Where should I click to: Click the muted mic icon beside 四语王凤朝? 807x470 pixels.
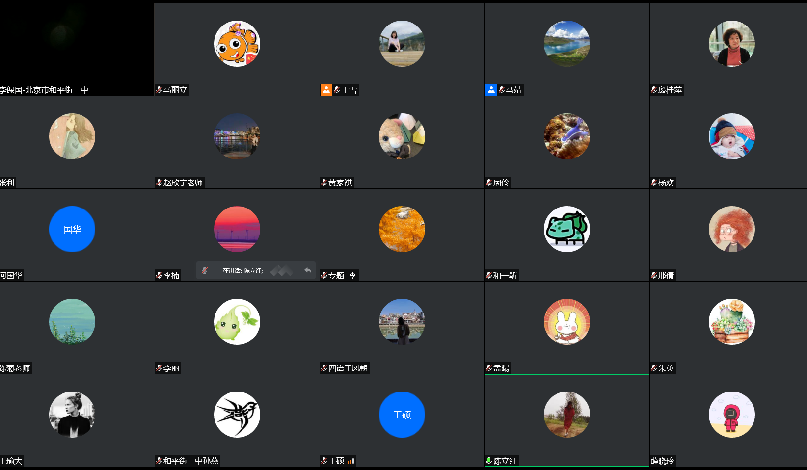tap(324, 368)
